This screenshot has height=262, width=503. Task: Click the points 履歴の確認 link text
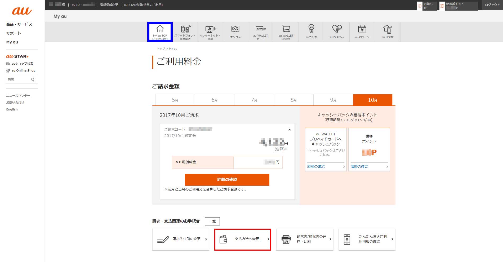point(359,167)
